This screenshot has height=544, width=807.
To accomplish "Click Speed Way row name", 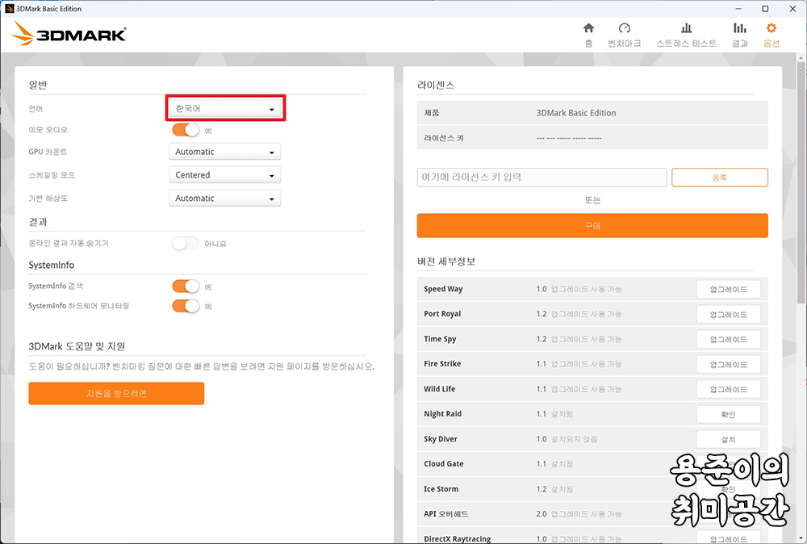I will pyautogui.click(x=443, y=289).
